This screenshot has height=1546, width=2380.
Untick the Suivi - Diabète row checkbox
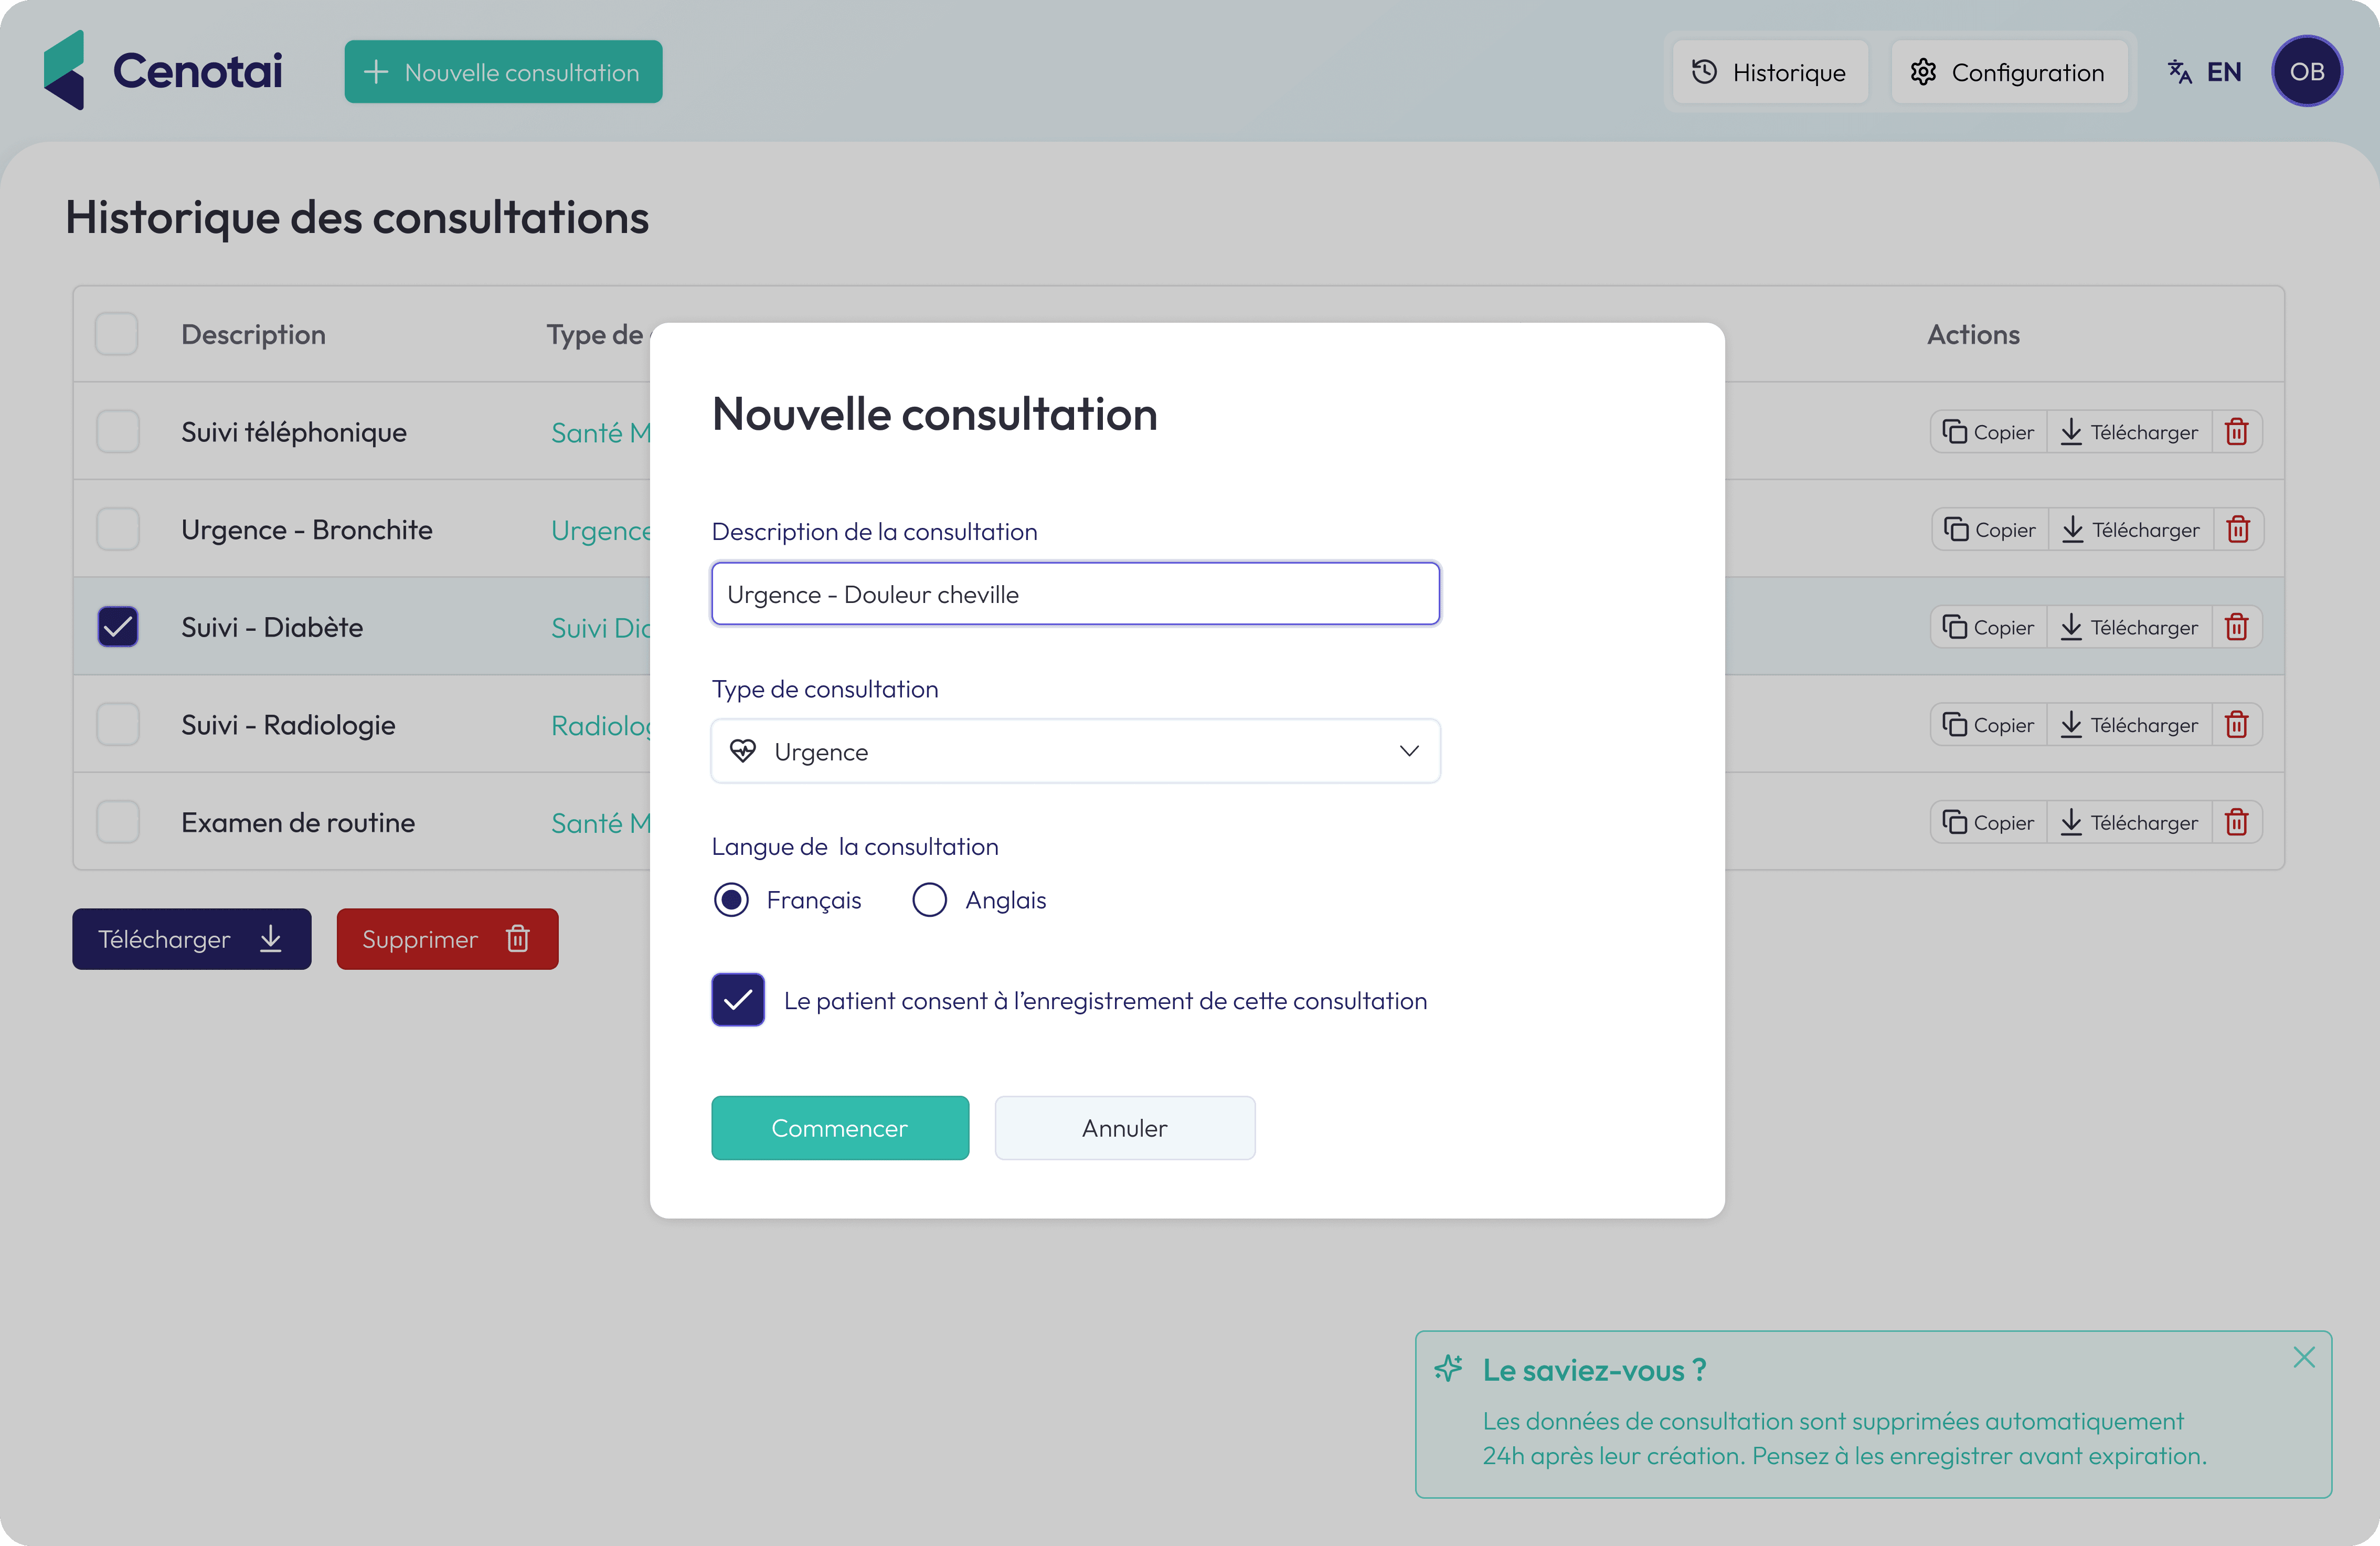118,627
